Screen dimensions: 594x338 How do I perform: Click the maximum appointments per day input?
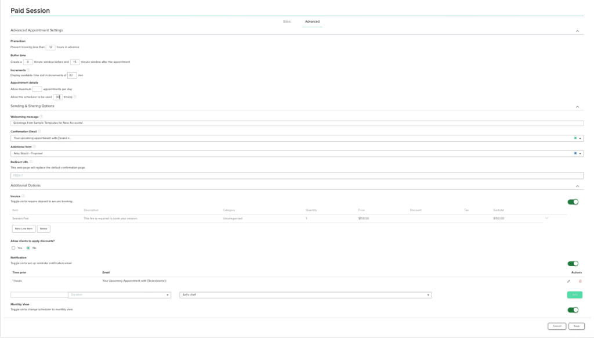37,89
